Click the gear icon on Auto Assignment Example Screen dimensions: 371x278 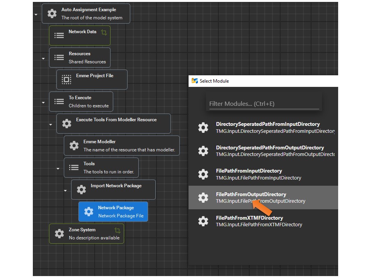click(x=52, y=14)
